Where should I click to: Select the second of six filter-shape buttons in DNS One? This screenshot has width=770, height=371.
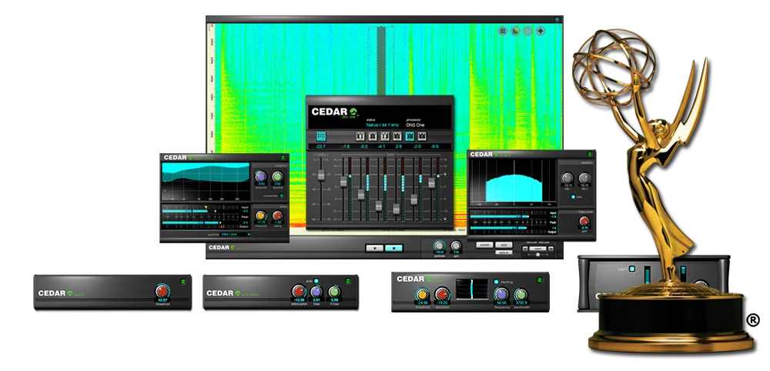click(373, 136)
